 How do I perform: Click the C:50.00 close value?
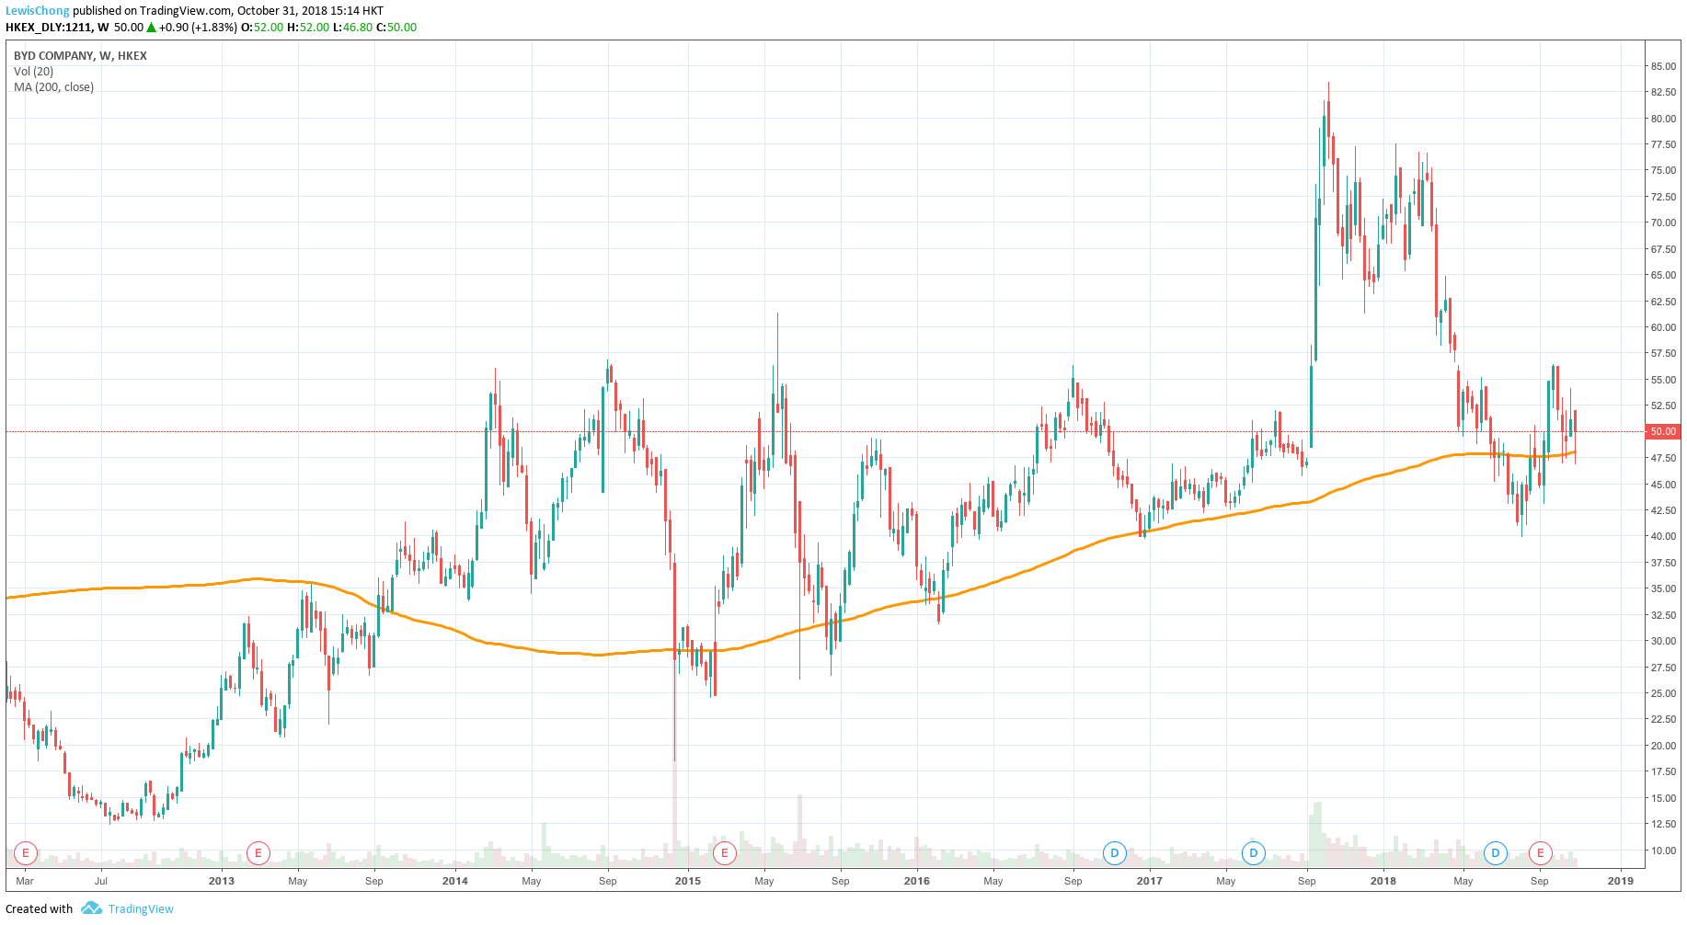click(396, 28)
